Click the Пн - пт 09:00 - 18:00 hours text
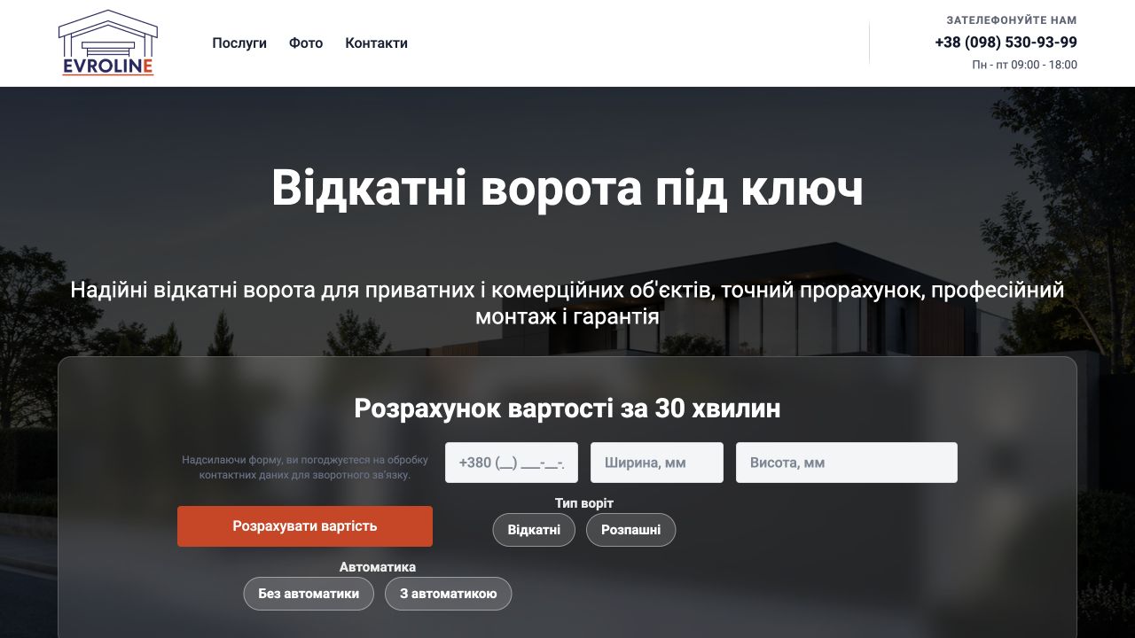Image resolution: width=1135 pixels, height=638 pixels. coord(1024,65)
